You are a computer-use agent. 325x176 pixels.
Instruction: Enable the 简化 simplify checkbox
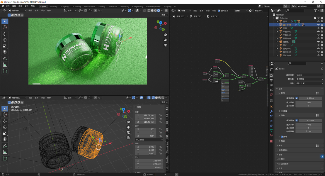[x=279, y=159]
